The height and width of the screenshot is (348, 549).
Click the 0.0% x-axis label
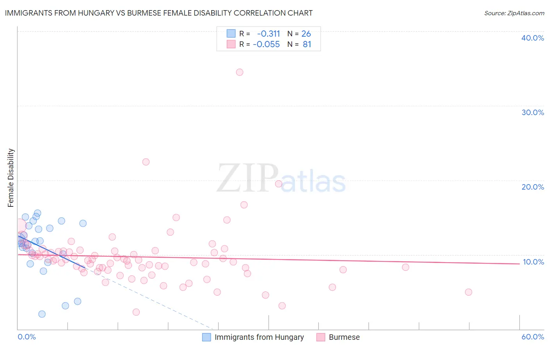(27, 337)
